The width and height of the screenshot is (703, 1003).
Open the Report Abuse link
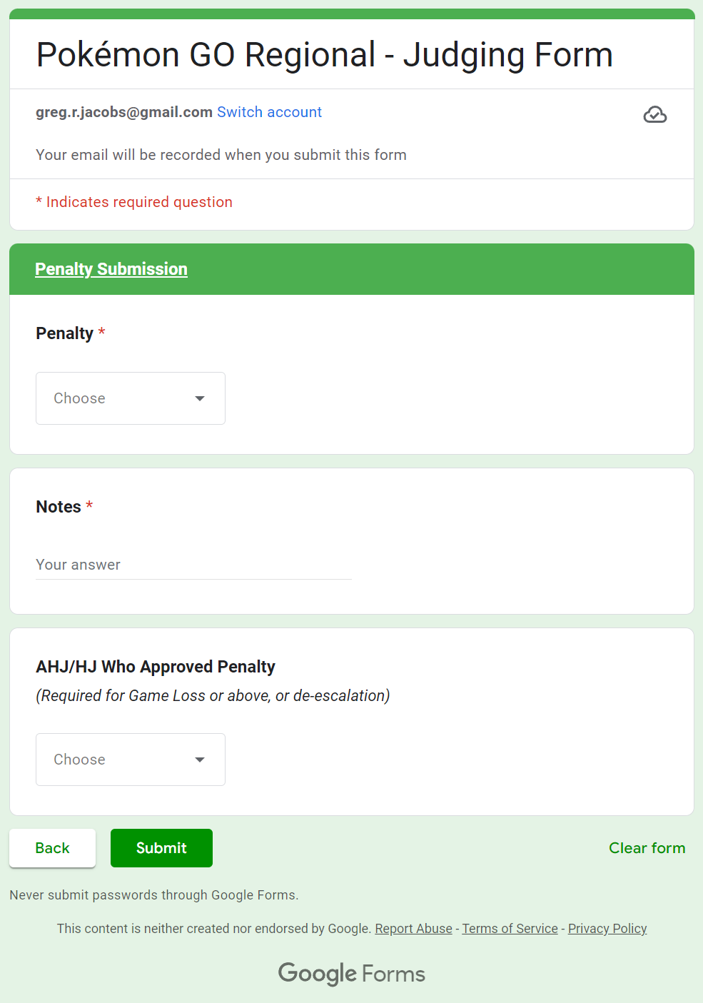[413, 929]
